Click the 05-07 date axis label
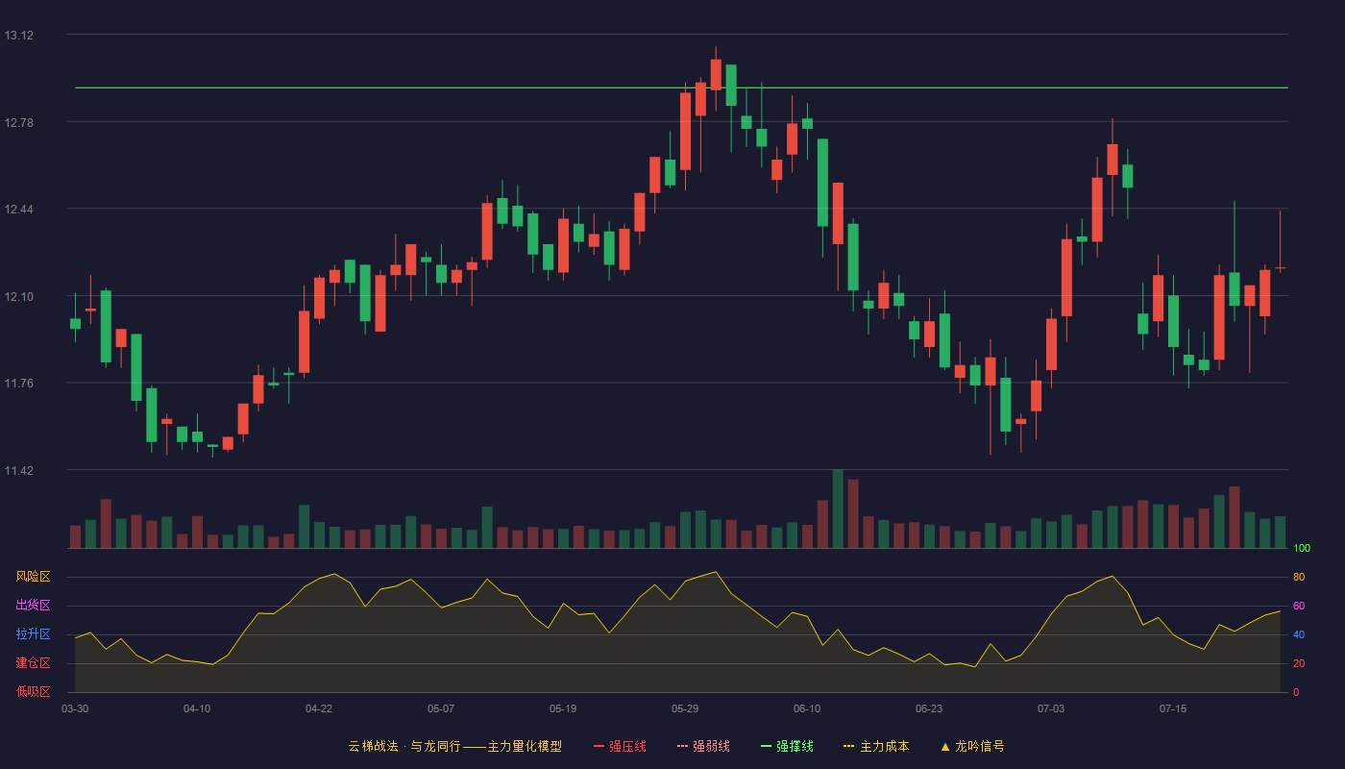This screenshot has width=1345, height=769. point(441,708)
